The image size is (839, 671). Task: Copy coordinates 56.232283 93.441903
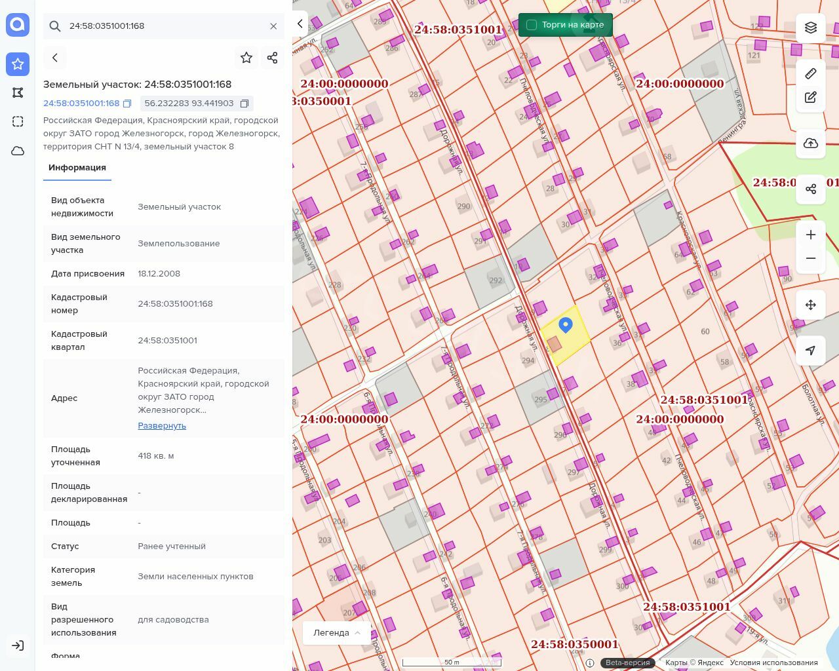point(244,104)
